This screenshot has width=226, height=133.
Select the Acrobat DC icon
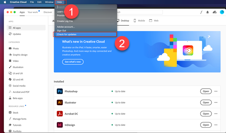[x=60, y=114]
